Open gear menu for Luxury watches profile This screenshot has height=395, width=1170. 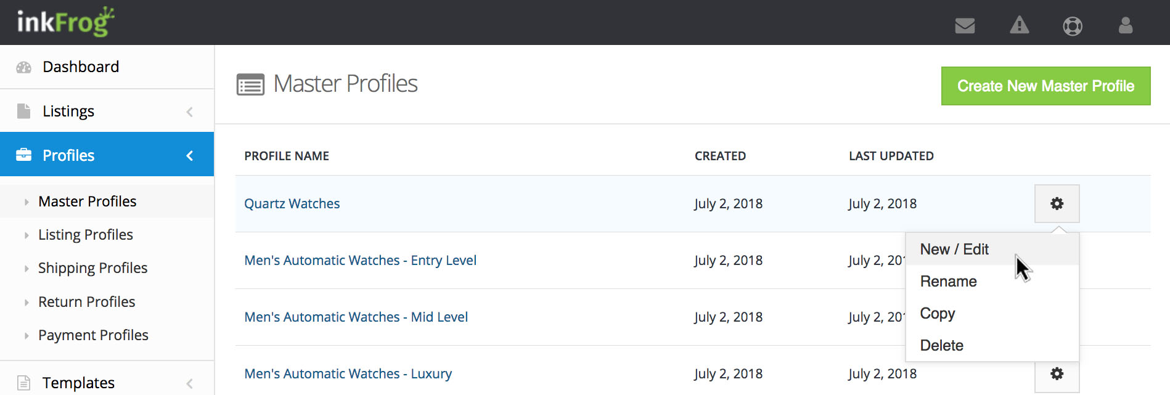click(1057, 373)
